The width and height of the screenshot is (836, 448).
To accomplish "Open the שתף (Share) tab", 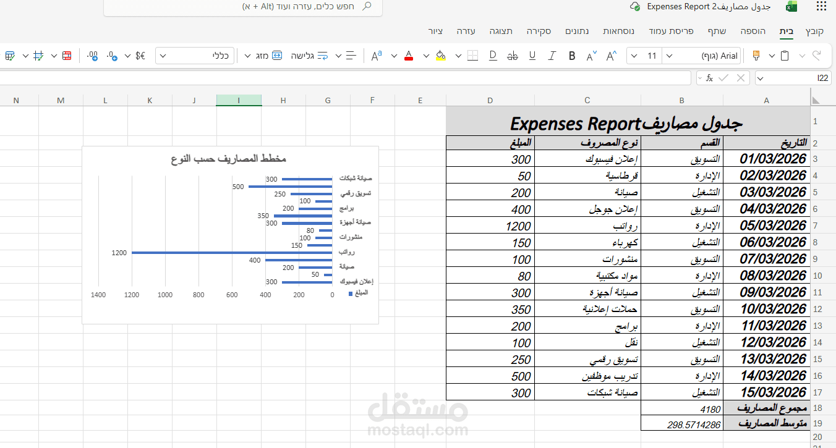I will pyautogui.click(x=716, y=31).
